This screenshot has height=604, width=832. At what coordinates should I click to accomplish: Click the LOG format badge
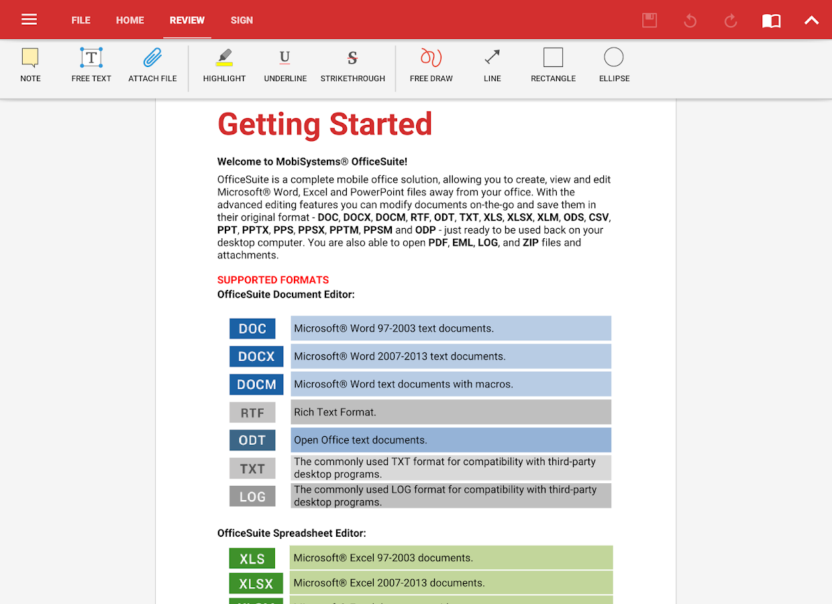point(252,497)
